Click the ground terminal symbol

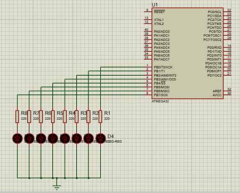pos(57,185)
